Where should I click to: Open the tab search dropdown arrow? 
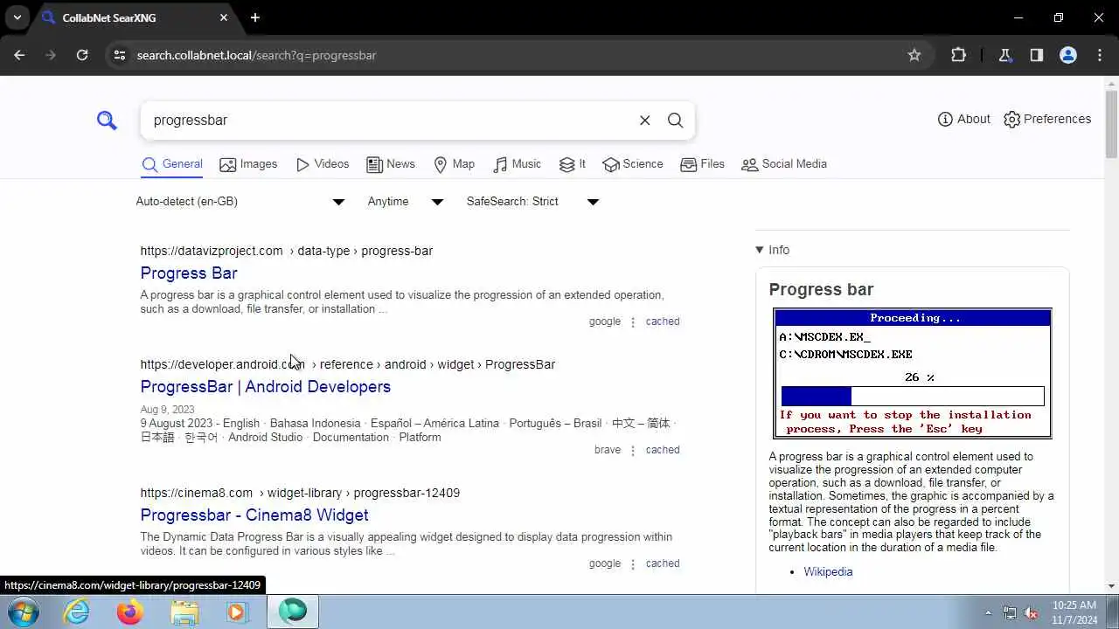(x=17, y=17)
